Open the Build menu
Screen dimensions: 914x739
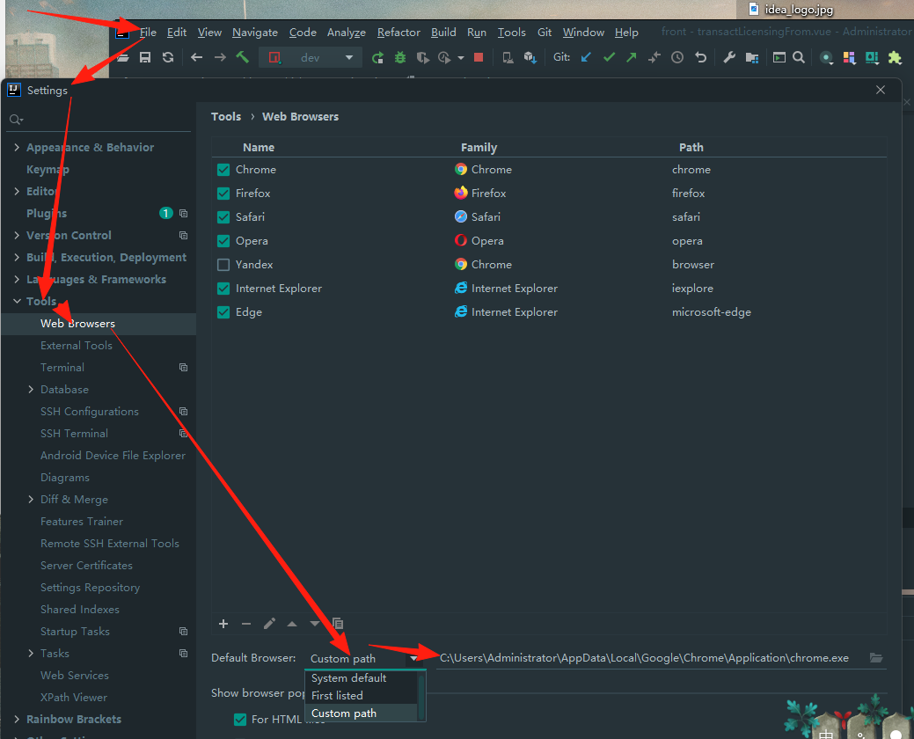pyautogui.click(x=443, y=33)
